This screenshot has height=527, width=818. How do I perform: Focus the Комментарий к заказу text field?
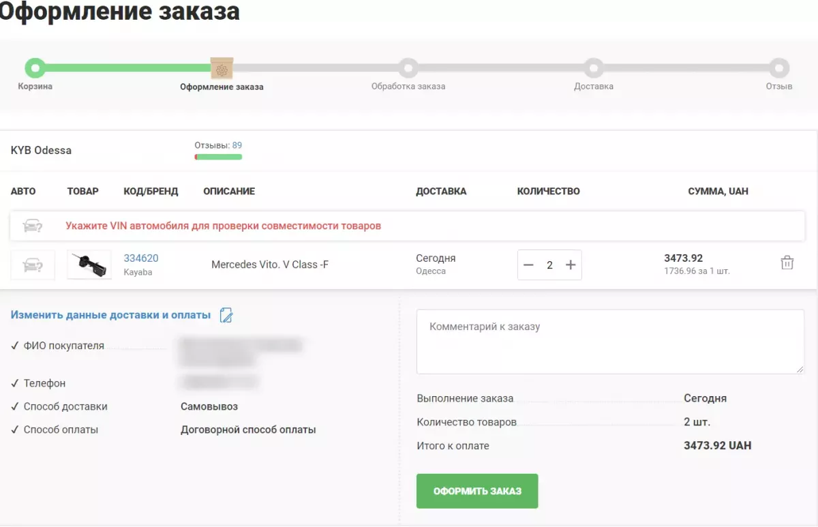point(610,342)
